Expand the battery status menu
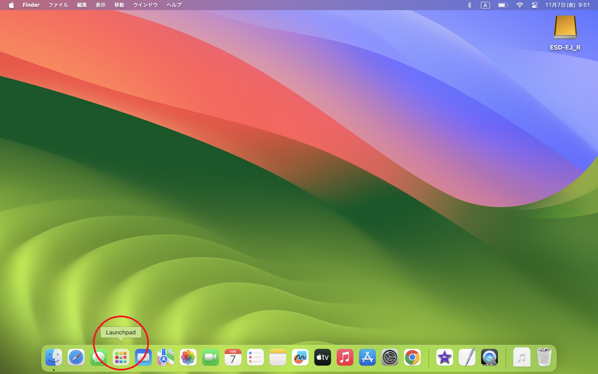Viewport: 598px width, 374px height. coord(502,5)
